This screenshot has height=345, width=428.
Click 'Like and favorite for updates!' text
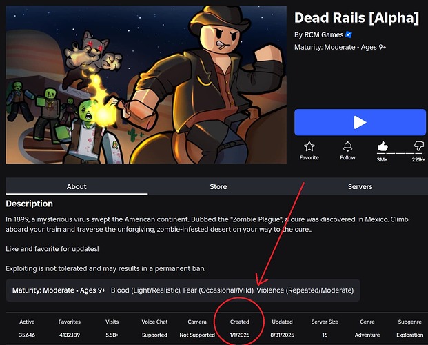(x=52, y=249)
